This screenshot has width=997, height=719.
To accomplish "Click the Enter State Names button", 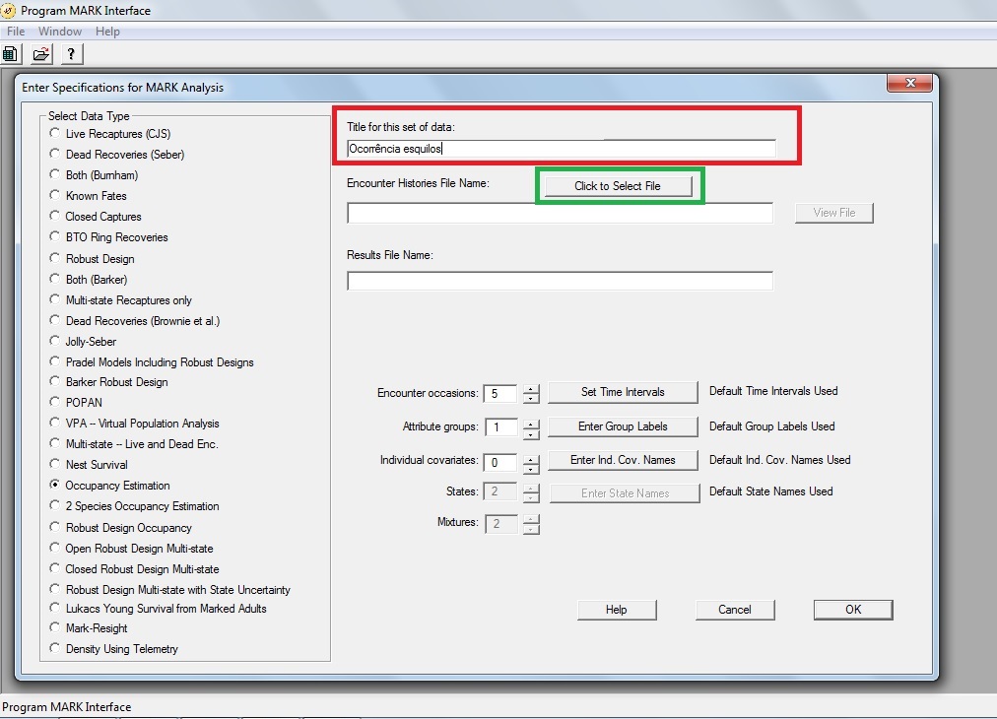I will (625, 492).
